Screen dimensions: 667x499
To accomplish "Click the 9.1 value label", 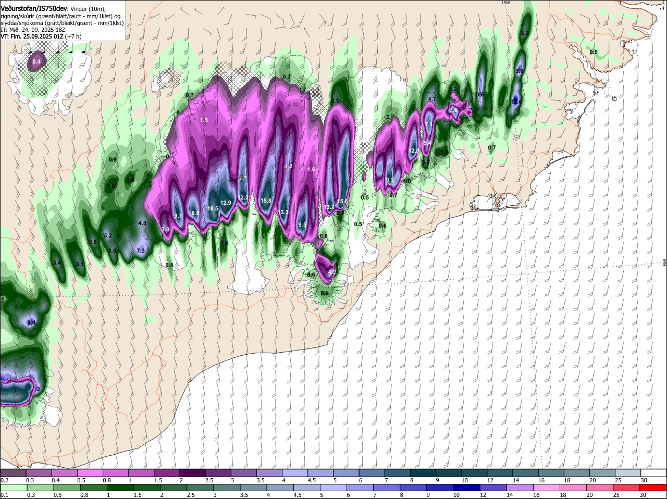I will pos(178,216).
